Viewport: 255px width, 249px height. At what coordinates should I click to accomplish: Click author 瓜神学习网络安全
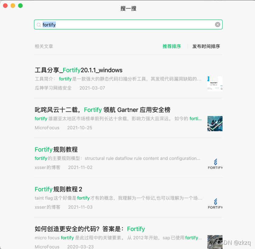(x=53, y=88)
